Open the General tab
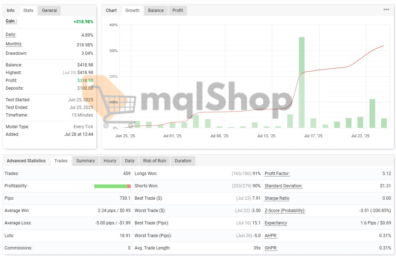The width and height of the screenshot is (396, 256). pos(49,11)
